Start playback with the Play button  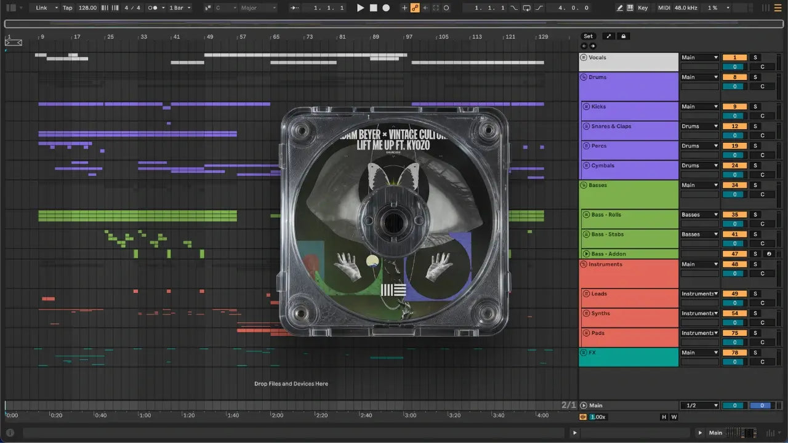point(361,8)
